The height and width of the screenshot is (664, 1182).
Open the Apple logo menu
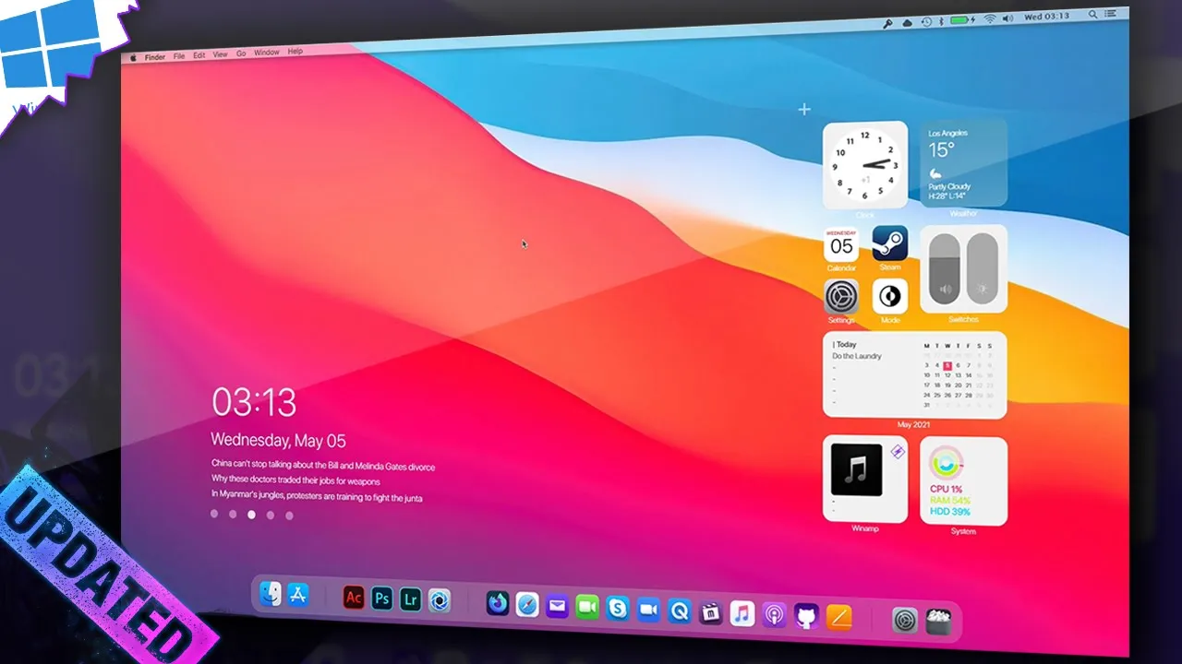[132, 57]
